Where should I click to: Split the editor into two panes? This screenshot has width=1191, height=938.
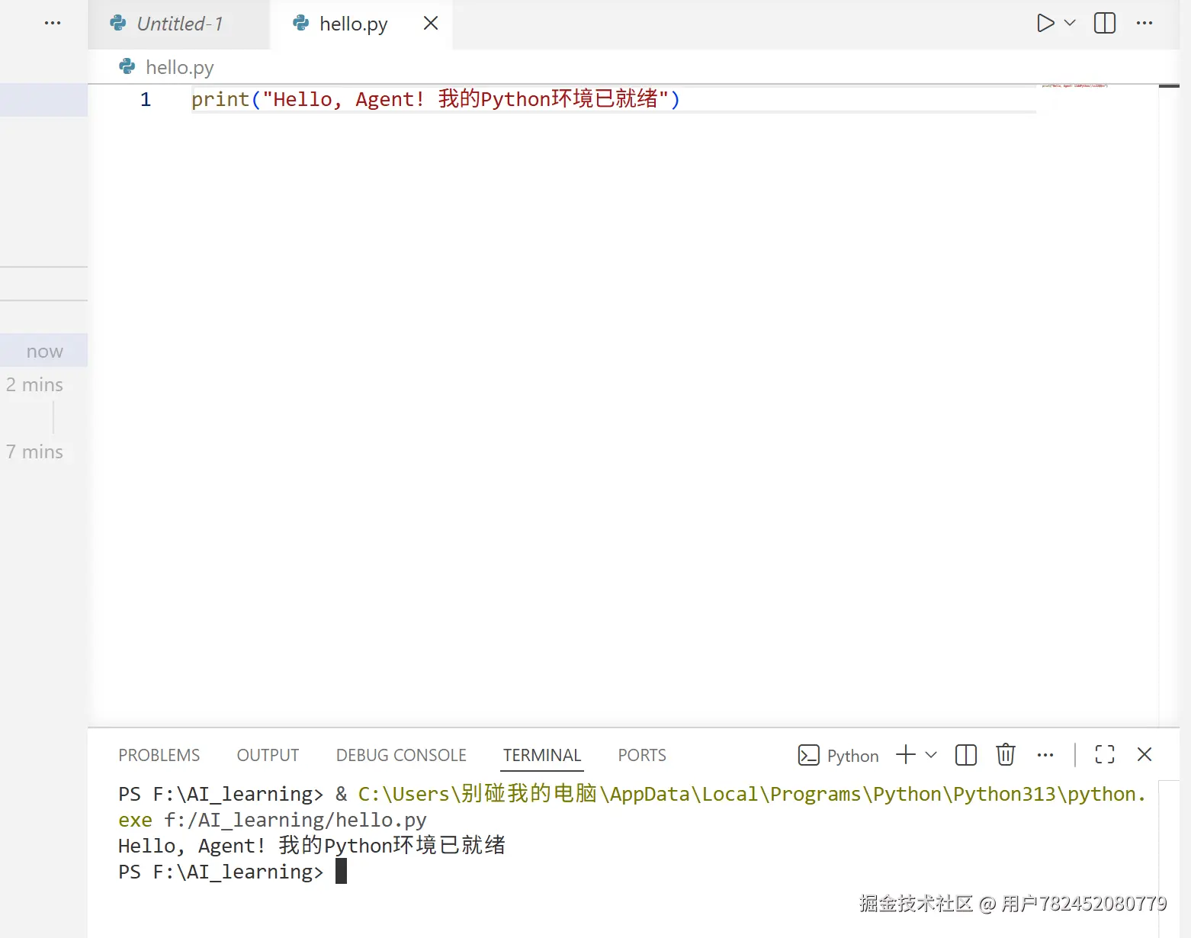click(x=1103, y=23)
